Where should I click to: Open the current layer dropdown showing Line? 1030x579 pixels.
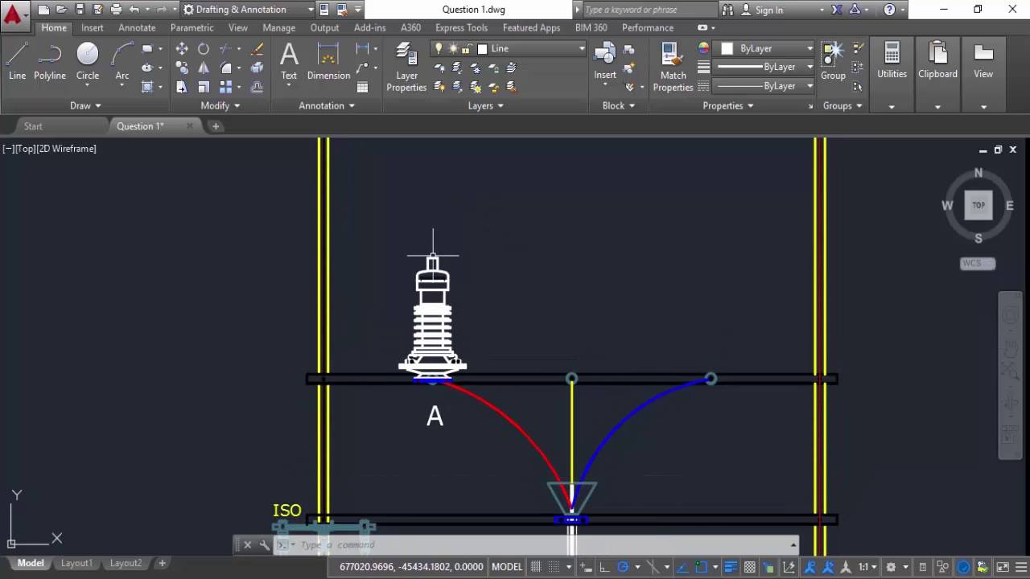tap(509, 48)
